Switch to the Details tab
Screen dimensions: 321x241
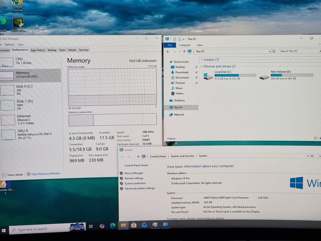pyautogui.click(x=72, y=50)
